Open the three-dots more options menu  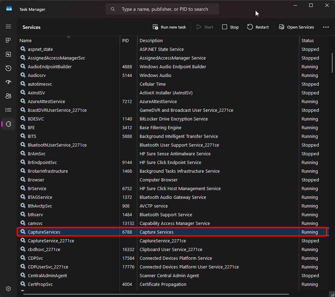coord(326,27)
